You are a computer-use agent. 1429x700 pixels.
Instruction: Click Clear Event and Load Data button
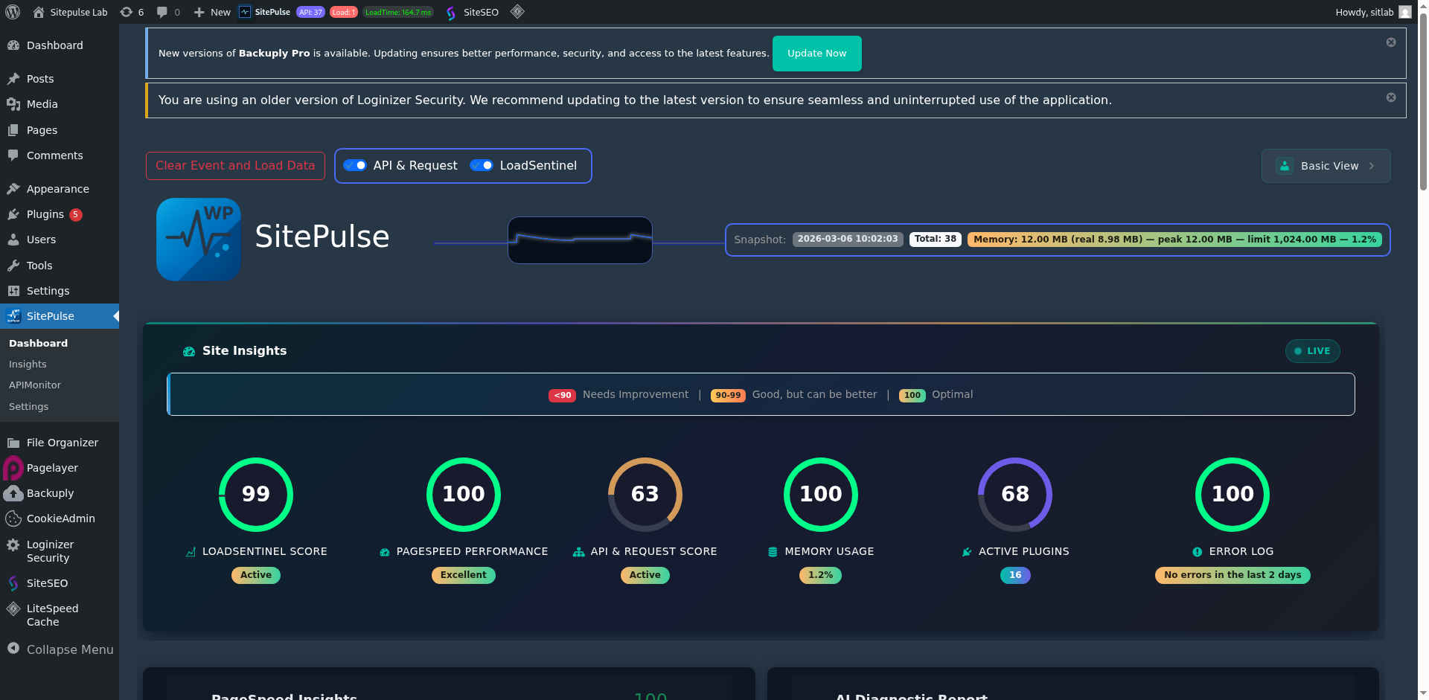point(235,165)
